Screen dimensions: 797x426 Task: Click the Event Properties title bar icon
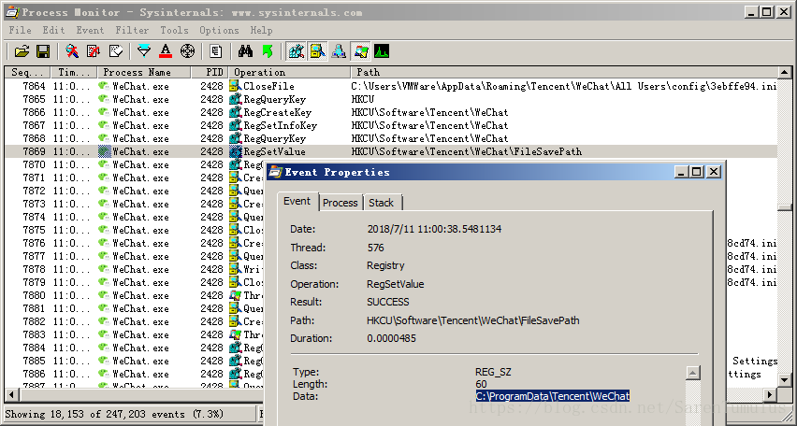(275, 172)
